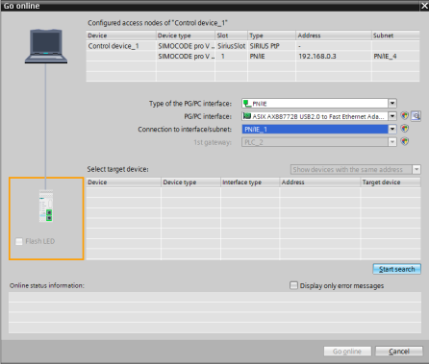The height and width of the screenshot is (364, 429).
Task: Click the Online status information list area
Action: (x=214, y=312)
